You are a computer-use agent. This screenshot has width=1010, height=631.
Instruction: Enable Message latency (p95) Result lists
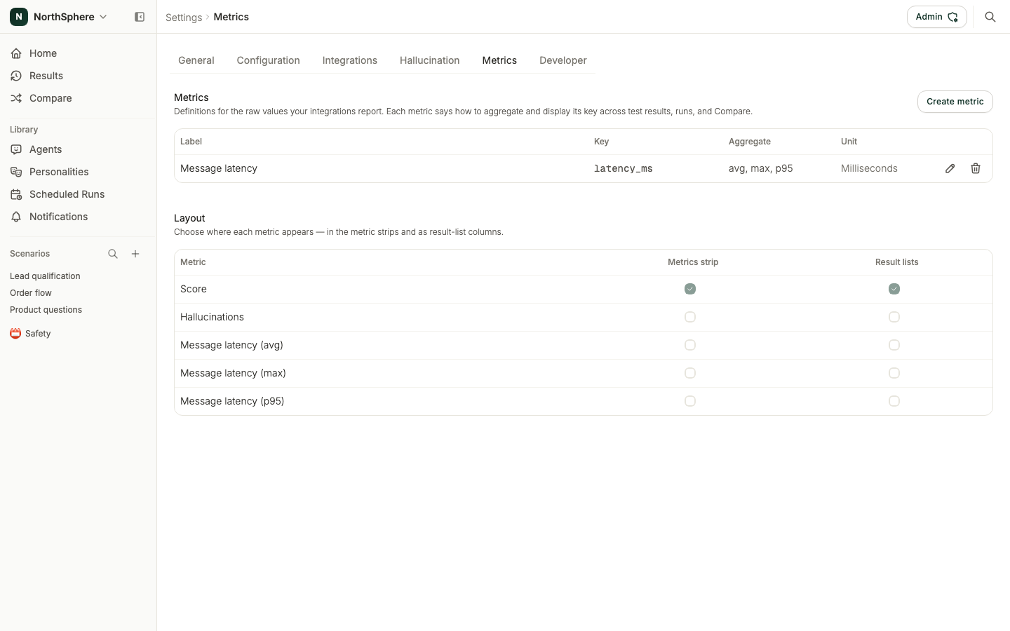point(894,401)
